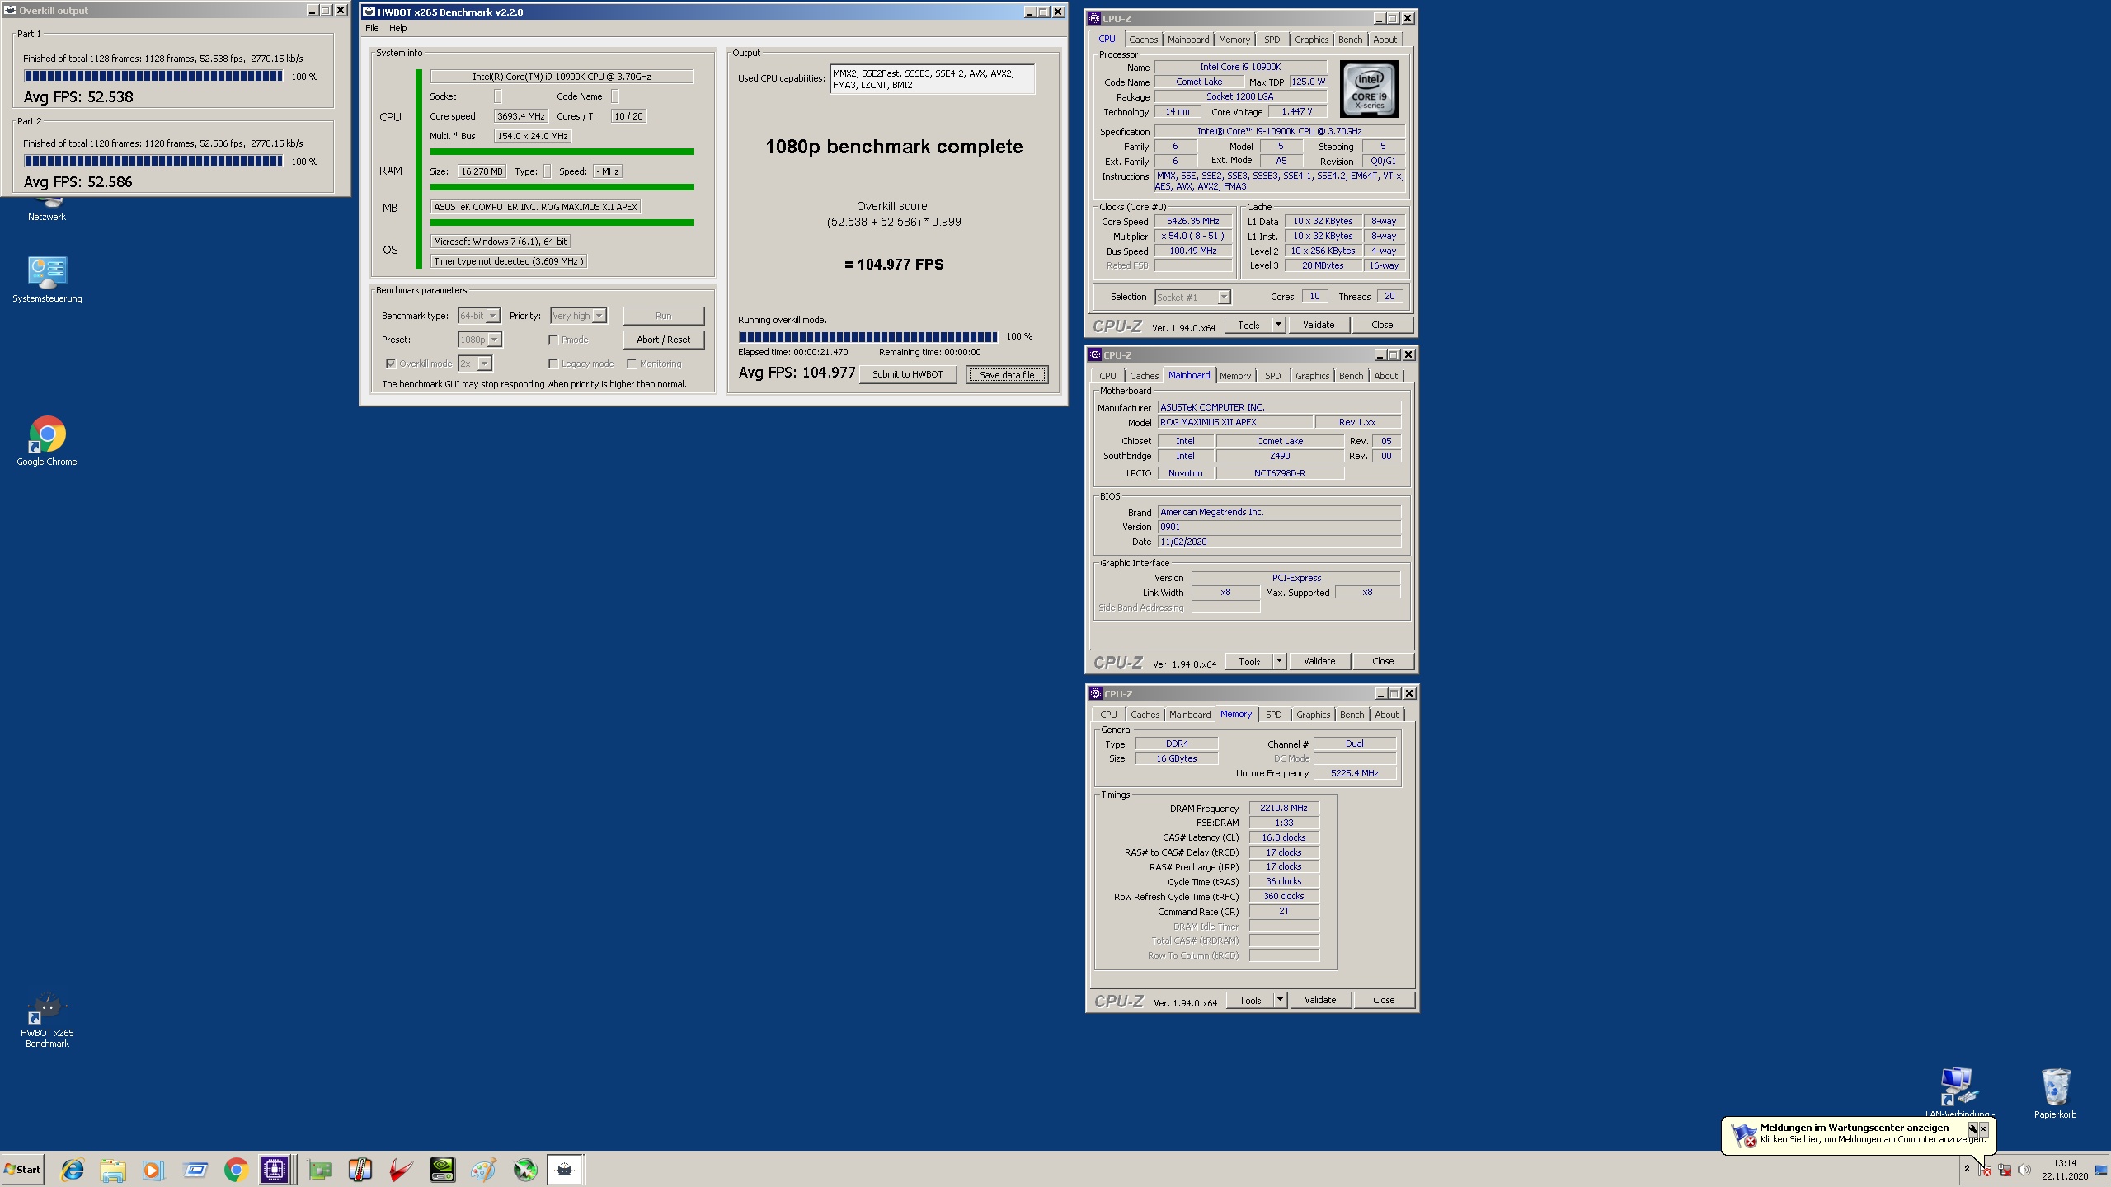Image resolution: width=2111 pixels, height=1187 pixels.
Task: Click Used CPU capabilities text box
Action: (932, 79)
